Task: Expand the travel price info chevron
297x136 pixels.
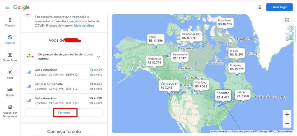Action: tap(98, 57)
